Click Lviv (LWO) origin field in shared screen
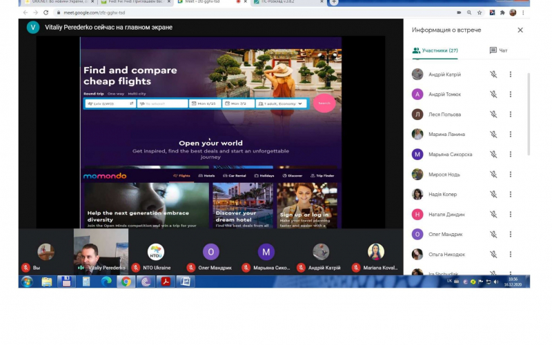Screen dimensions: 552x345 110,103
